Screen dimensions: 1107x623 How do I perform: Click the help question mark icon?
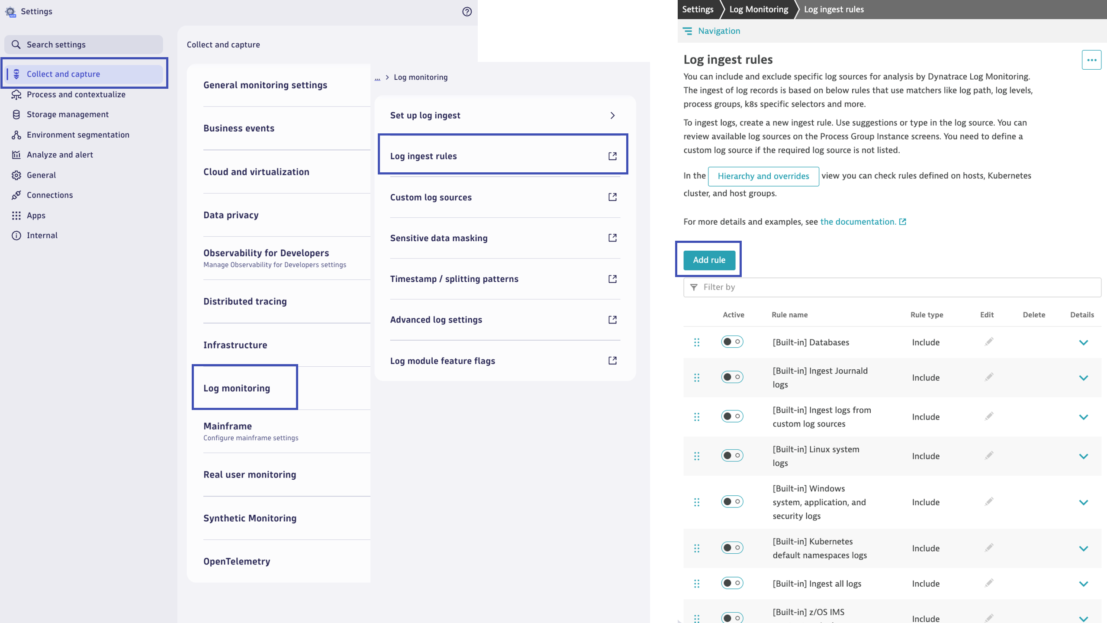tap(467, 12)
